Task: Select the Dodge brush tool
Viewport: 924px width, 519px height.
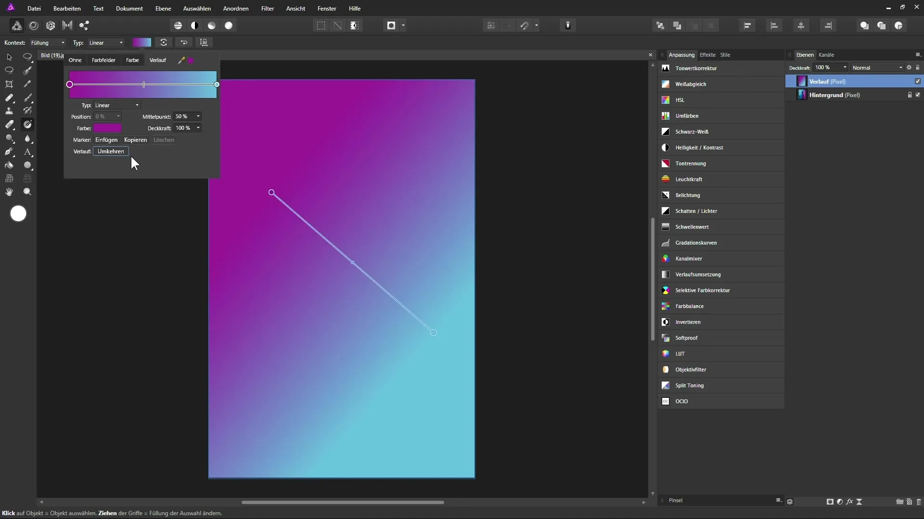Action: [9, 138]
